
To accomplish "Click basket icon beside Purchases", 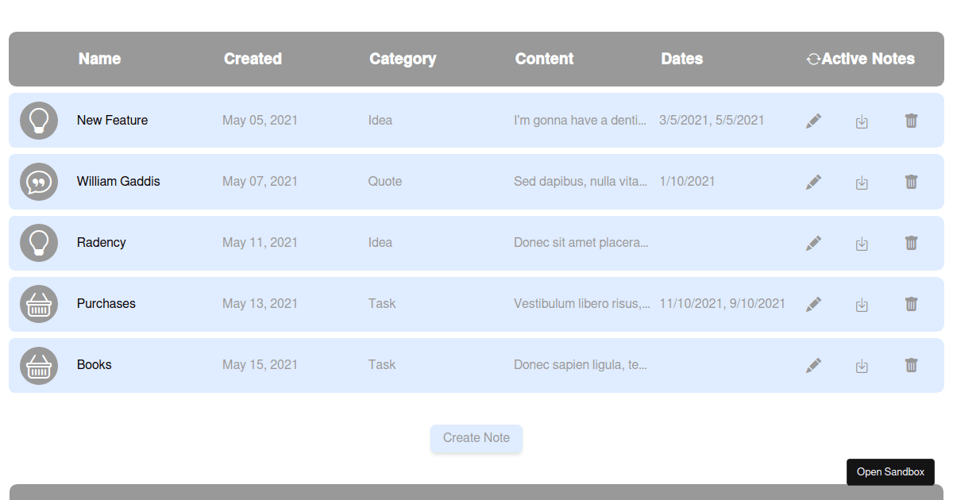I will (x=39, y=304).
